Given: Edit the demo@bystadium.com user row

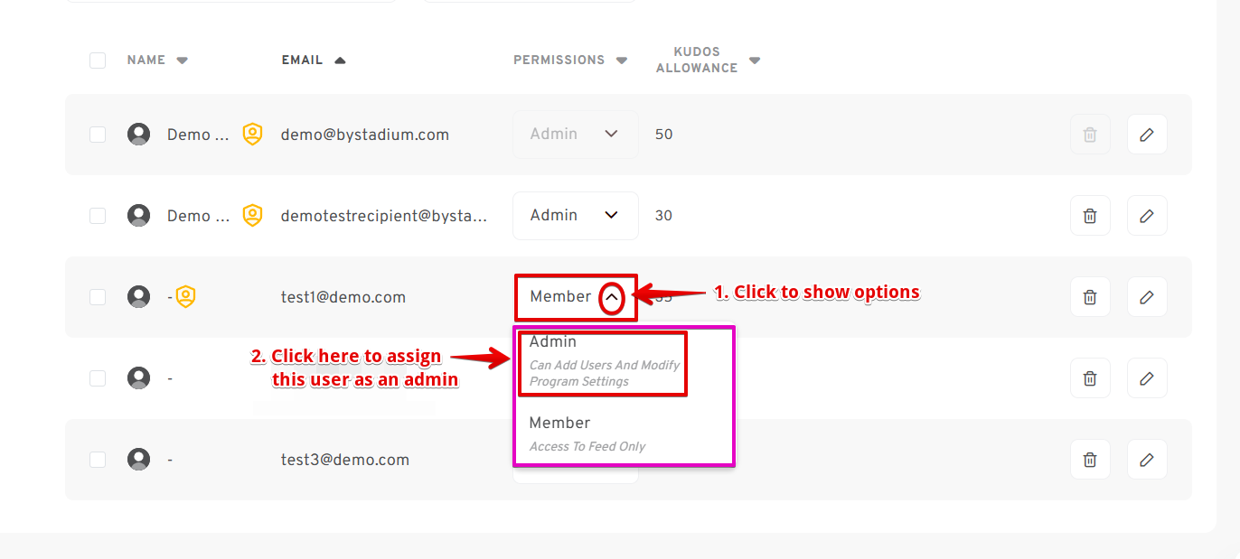Looking at the screenshot, I should point(1147,135).
